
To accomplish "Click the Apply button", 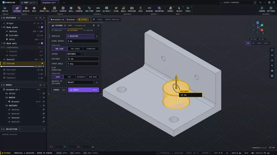I will [x=84, y=90].
